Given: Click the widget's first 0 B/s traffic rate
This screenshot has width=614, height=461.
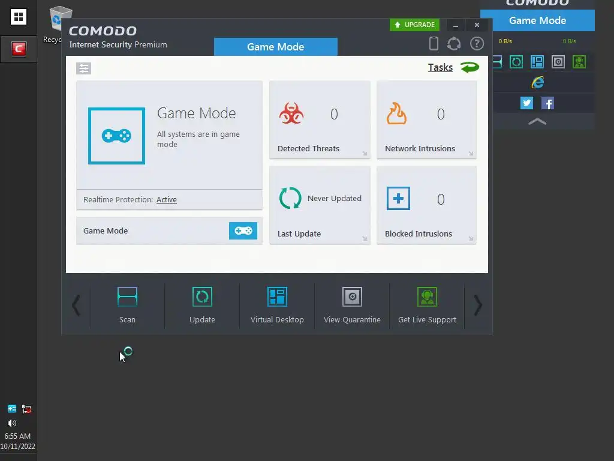Looking at the screenshot, I should (505, 41).
